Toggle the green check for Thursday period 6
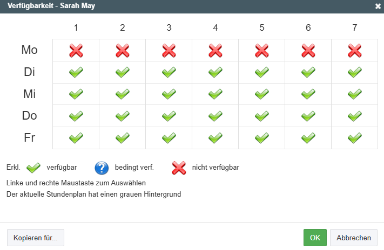This screenshot has width=384, height=250. [308, 116]
